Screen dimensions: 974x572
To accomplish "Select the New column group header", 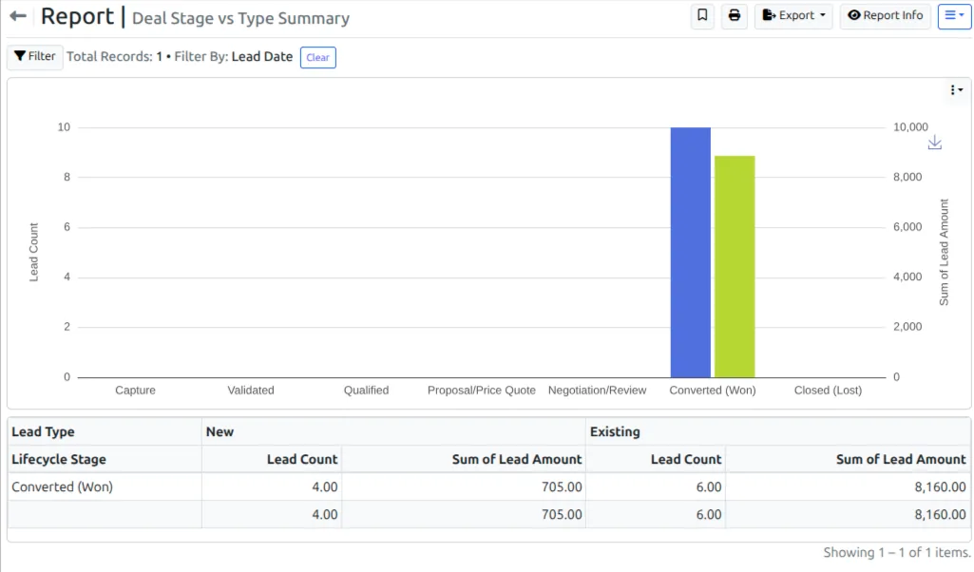I will point(393,431).
